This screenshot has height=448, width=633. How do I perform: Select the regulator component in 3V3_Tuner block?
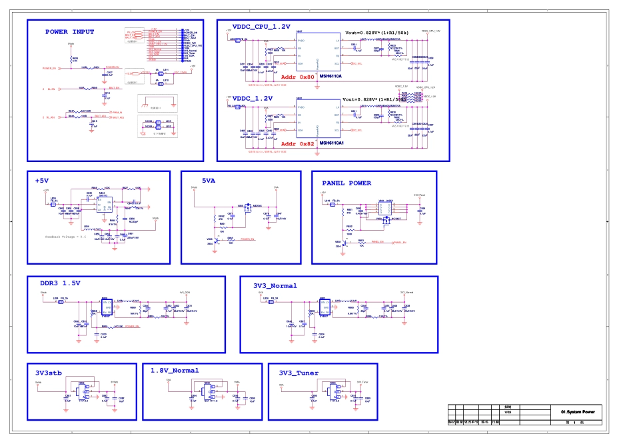[333, 390]
